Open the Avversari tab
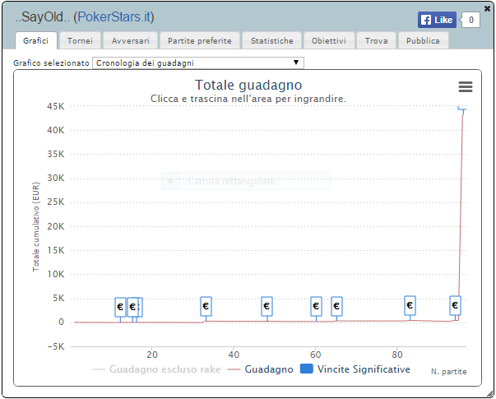Screen dimensions: 496x399 click(130, 40)
